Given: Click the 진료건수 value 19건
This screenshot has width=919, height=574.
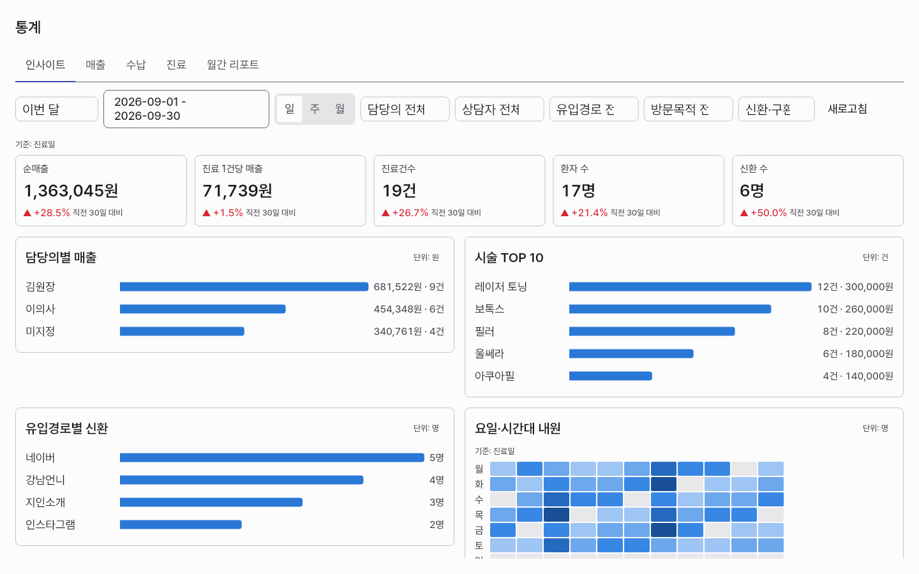Looking at the screenshot, I should coord(400,191).
